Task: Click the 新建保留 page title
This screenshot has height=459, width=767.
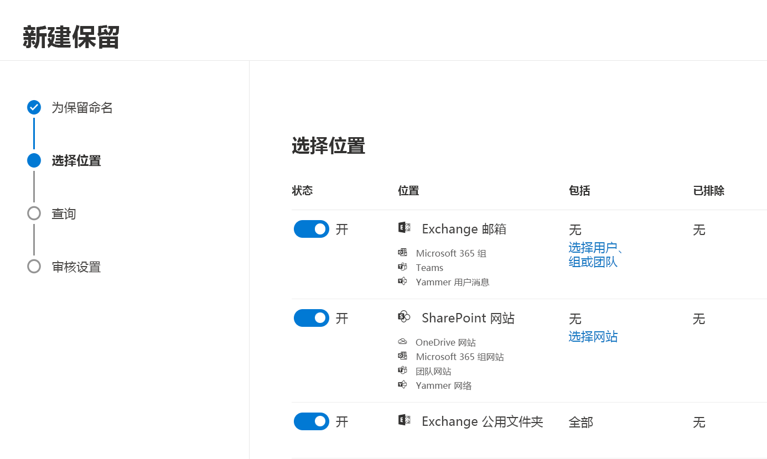Action: tap(71, 37)
